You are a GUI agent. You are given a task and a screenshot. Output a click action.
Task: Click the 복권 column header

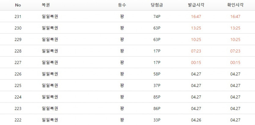[46, 5]
